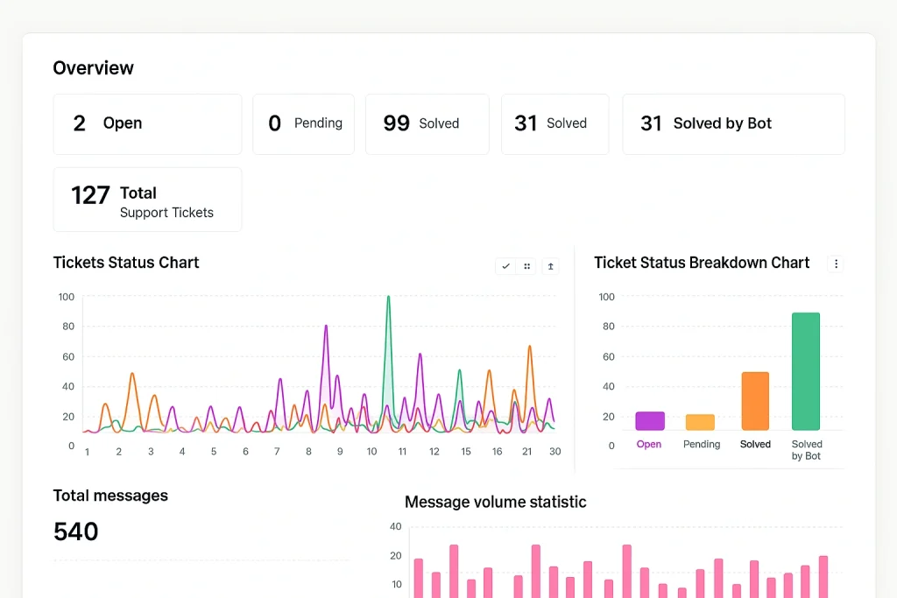Click the orange Solved bar in breakdown chart

(755, 401)
